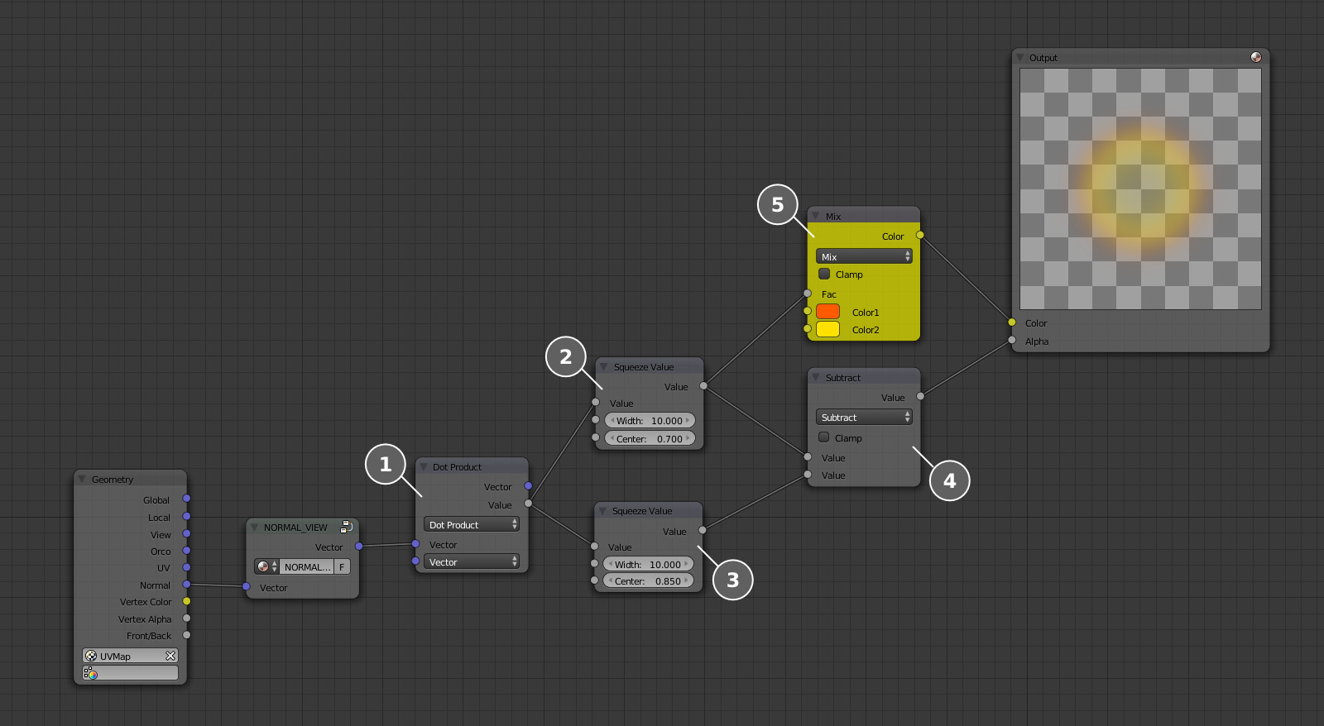Toggle the F fake user button

click(342, 566)
